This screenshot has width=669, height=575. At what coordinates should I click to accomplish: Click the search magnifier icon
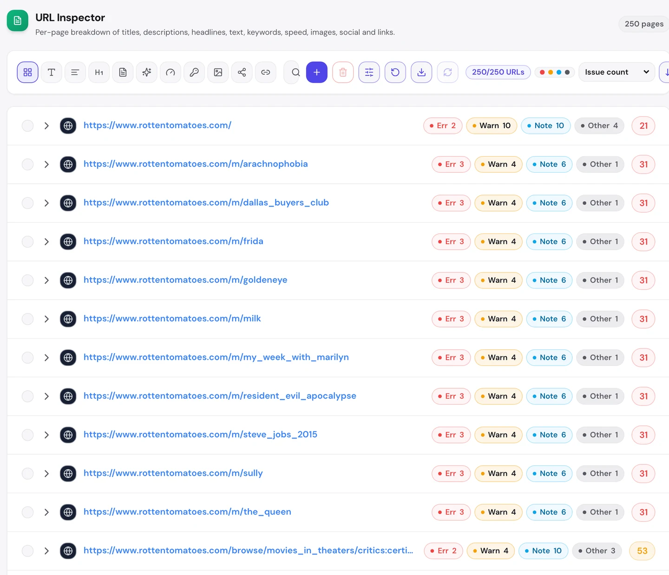(295, 72)
